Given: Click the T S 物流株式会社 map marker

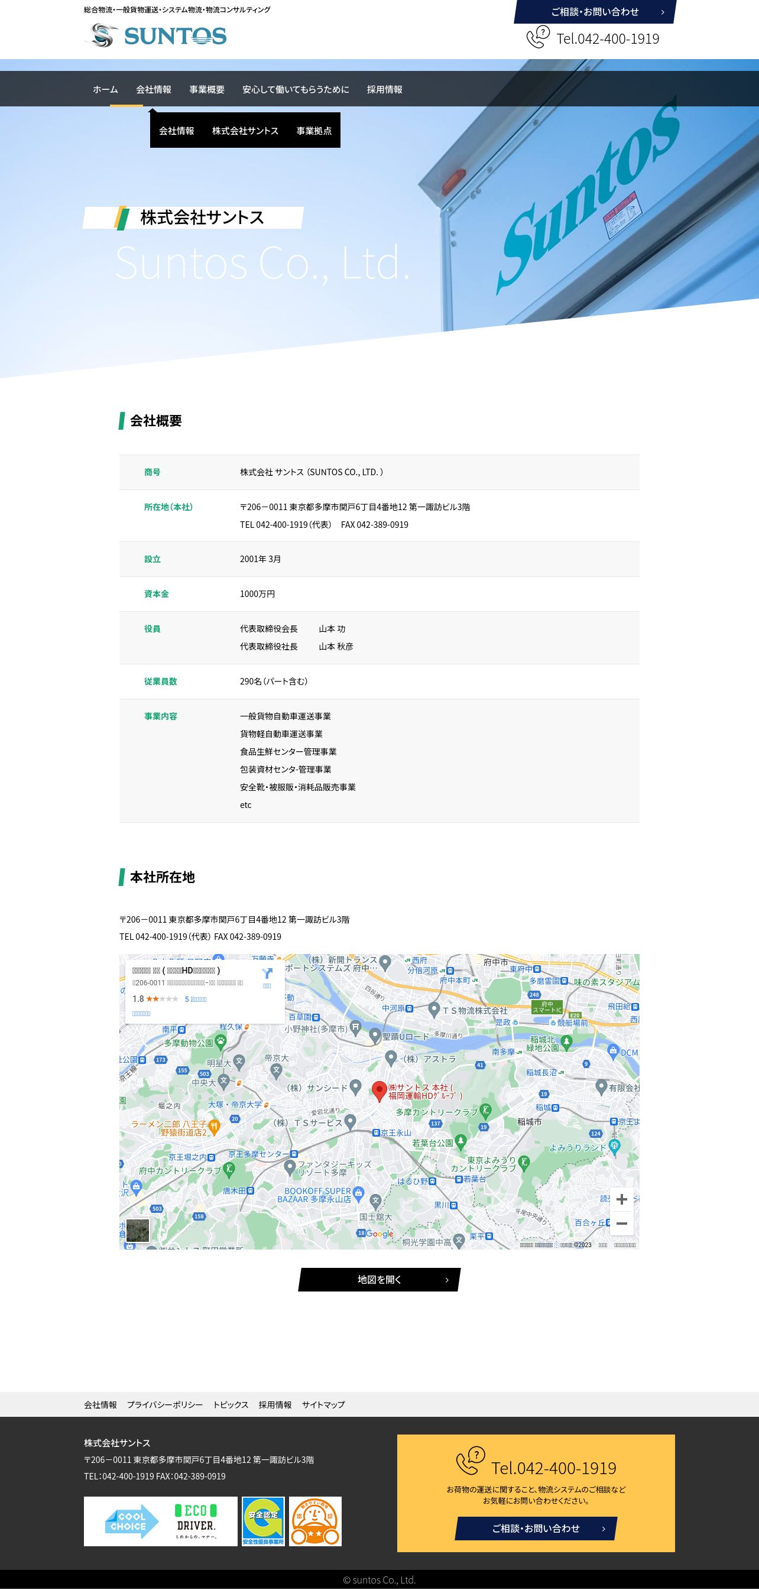Looking at the screenshot, I should coord(434,1010).
